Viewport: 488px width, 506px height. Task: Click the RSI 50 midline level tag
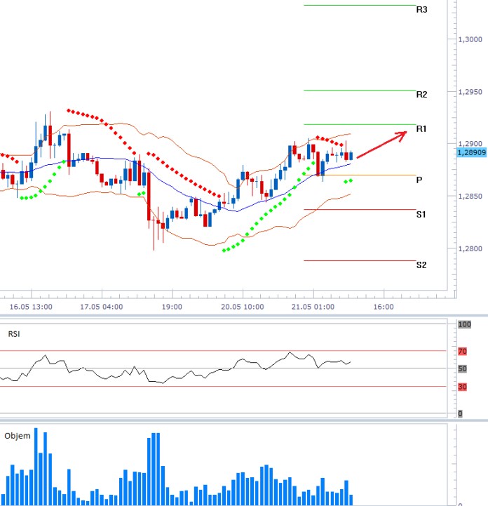pyautogui.click(x=462, y=369)
